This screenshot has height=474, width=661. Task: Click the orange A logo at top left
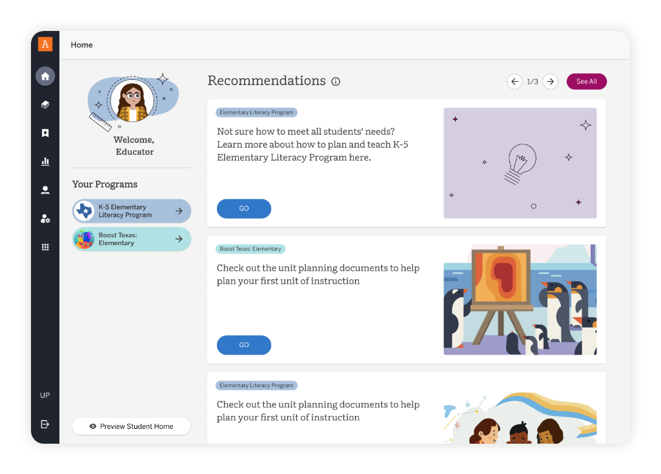tap(45, 44)
